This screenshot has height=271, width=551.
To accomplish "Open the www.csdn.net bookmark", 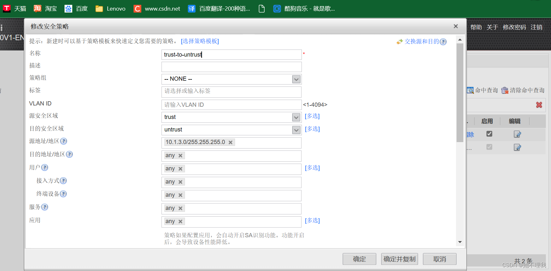I will coord(157,9).
